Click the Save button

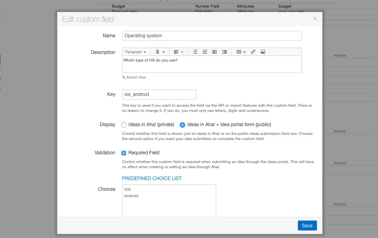point(307,225)
